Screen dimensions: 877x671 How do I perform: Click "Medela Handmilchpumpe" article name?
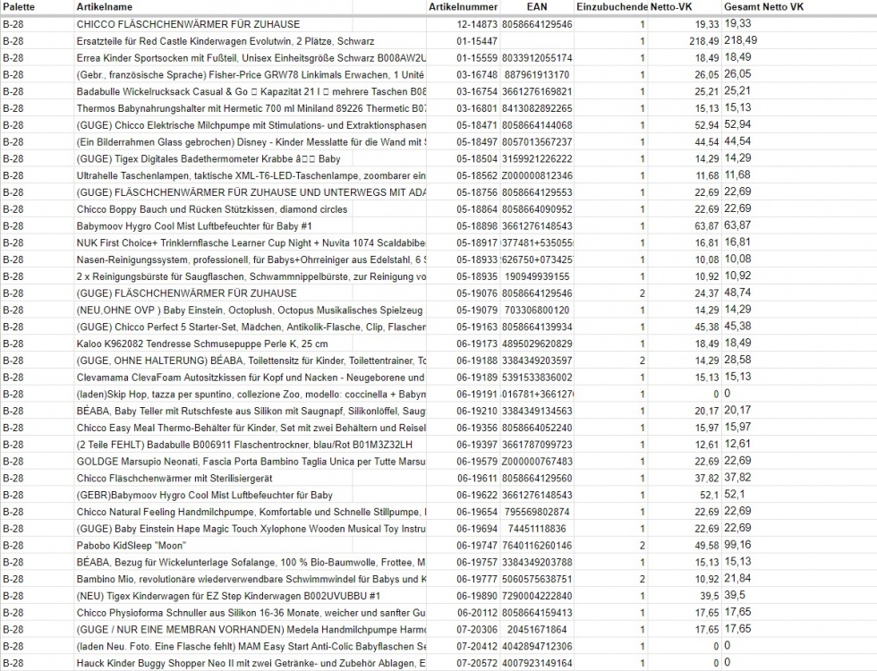pos(251,628)
